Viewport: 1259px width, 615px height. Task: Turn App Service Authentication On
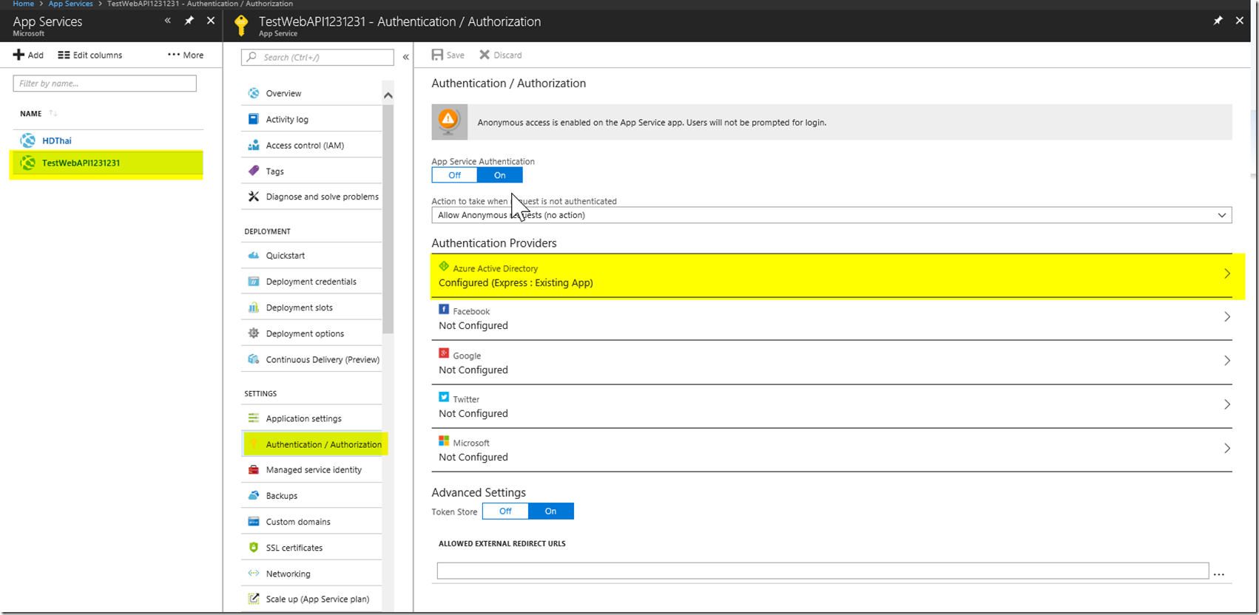point(500,175)
